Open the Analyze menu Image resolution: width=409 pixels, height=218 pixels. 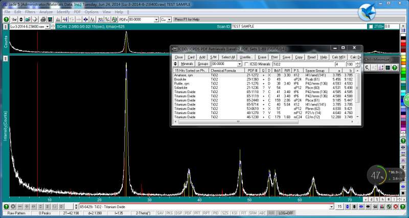[46, 11]
